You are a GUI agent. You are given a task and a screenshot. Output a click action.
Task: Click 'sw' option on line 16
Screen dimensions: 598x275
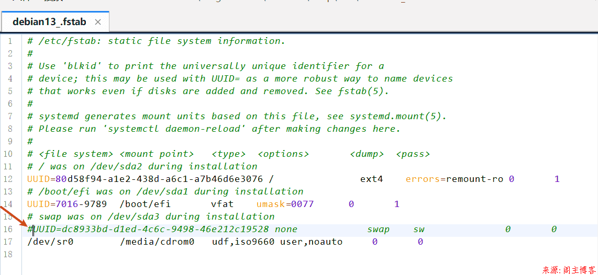point(419,230)
